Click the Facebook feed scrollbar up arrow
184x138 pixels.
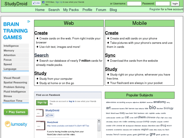(99, 121)
